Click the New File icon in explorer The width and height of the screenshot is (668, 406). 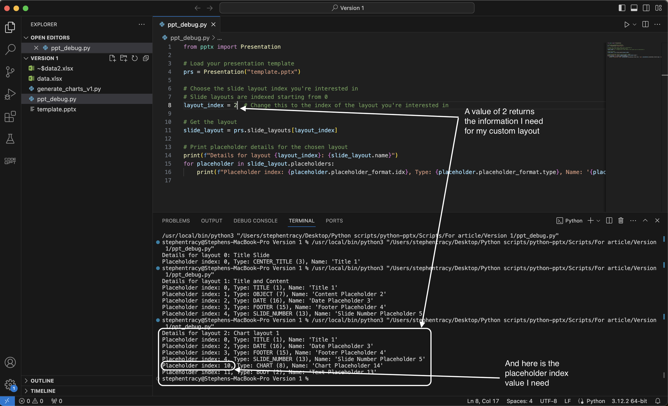(x=112, y=58)
